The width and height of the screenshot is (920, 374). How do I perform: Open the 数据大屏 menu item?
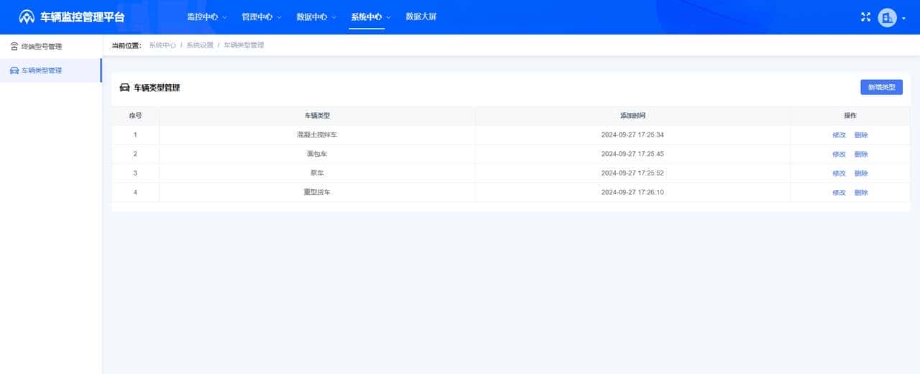coord(421,17)
